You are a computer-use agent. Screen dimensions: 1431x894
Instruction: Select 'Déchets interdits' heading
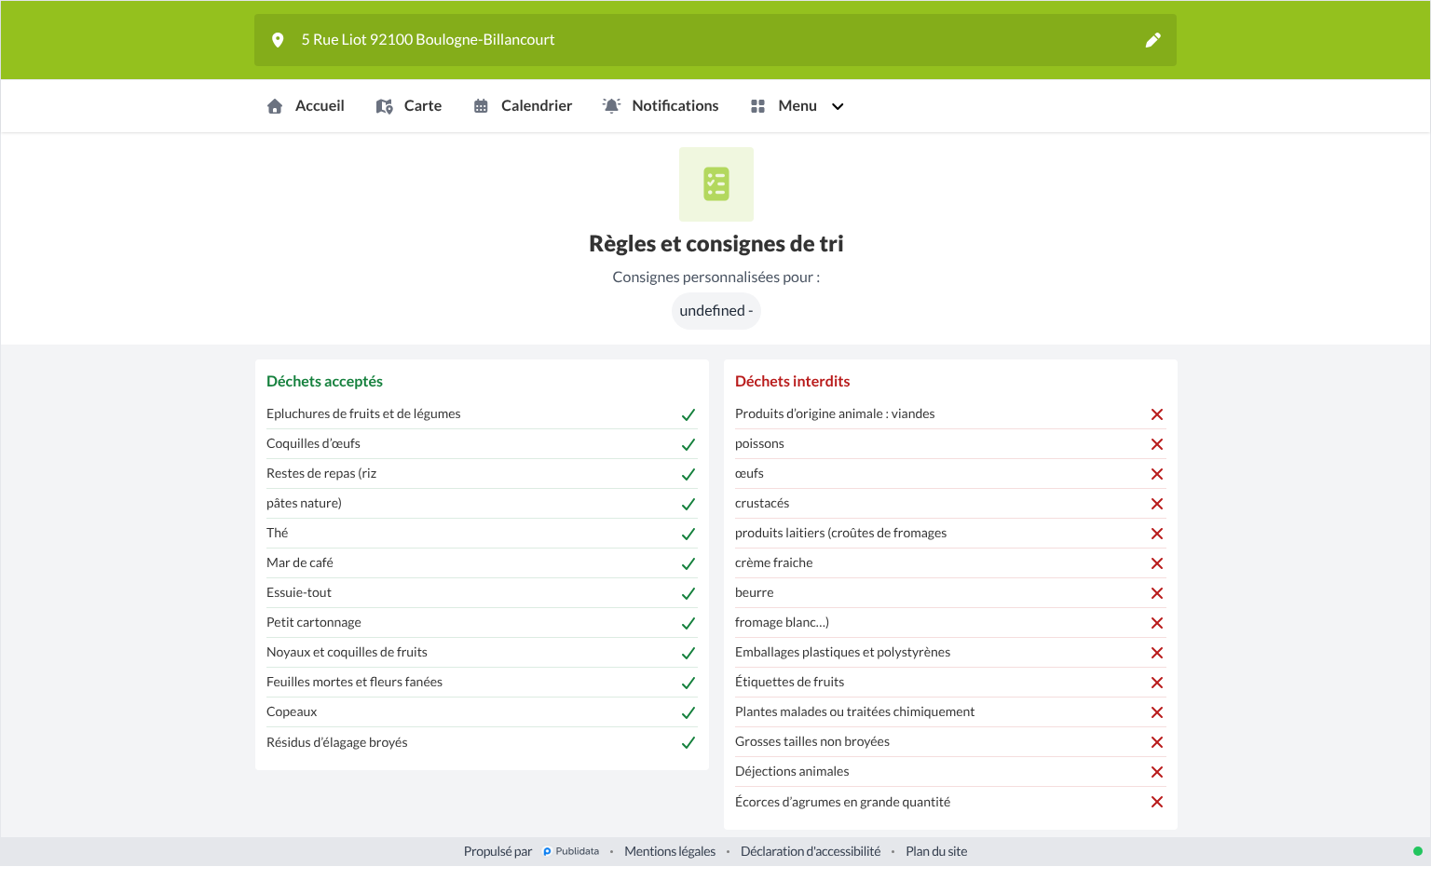point(792,381)
